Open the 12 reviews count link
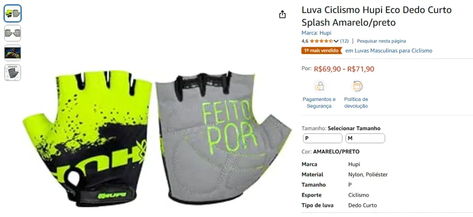The image size is (473, 217). [x=344, y=41]
